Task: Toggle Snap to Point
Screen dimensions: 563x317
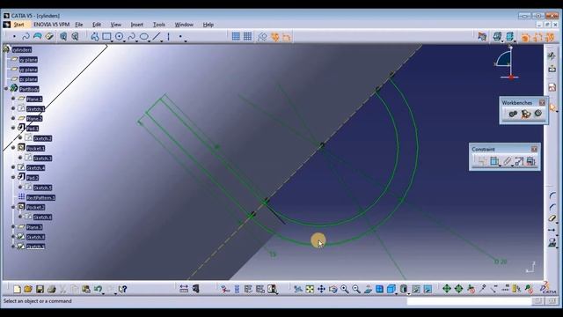Action: point(247,36)
